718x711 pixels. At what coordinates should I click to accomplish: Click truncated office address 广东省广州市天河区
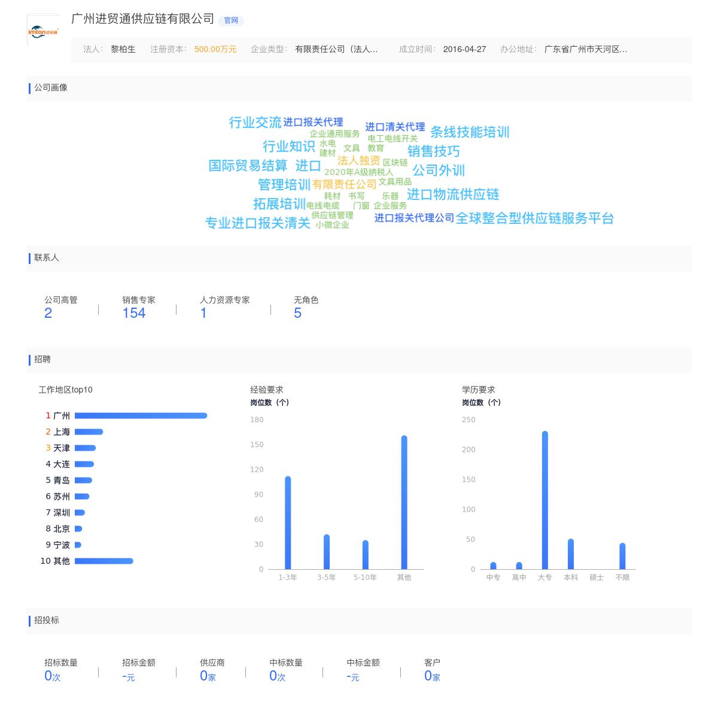pyautogui.click(x=586, y=49)
